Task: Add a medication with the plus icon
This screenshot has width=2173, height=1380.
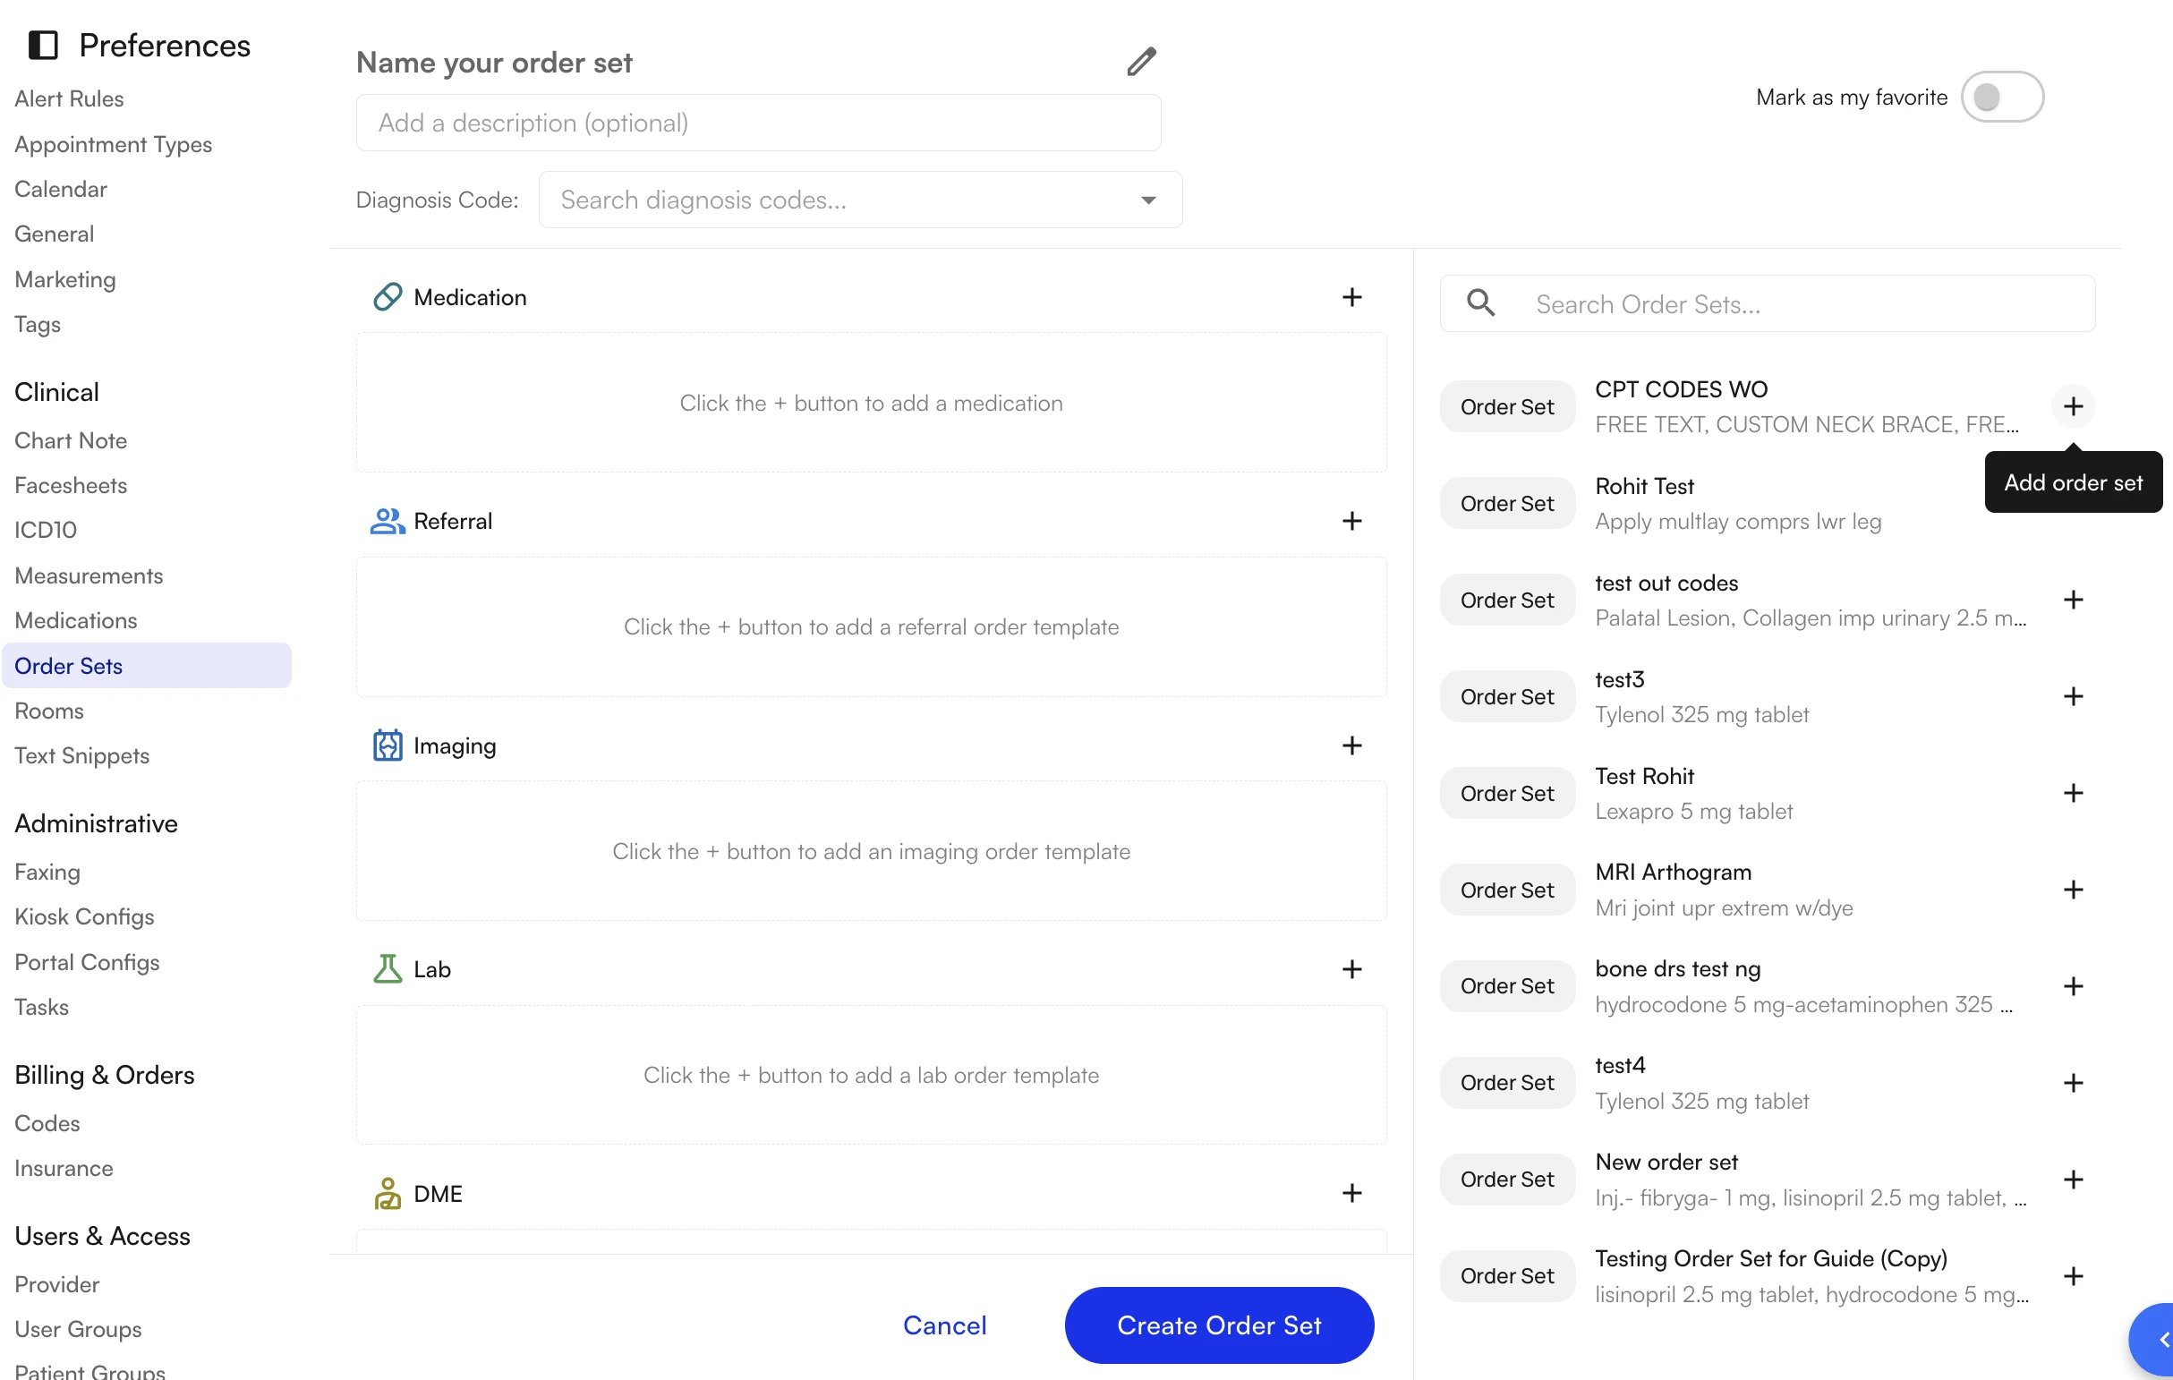Action: point(1351,297)
